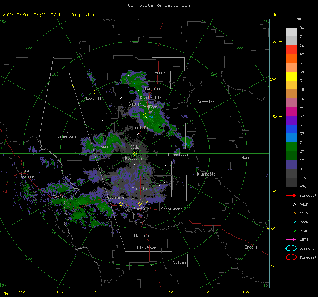
Task: Click the green 22JP arrow icon
Action: 291,231
